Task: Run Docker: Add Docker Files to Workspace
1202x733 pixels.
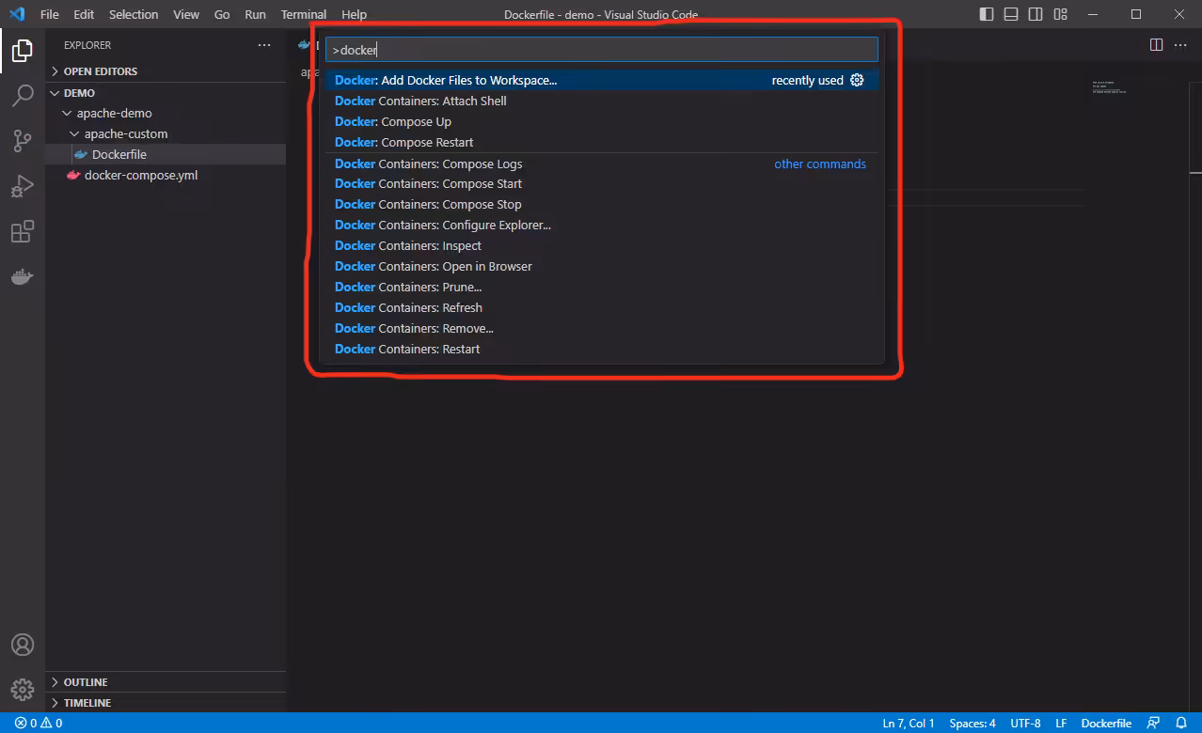Action: (x=602, y=80)
